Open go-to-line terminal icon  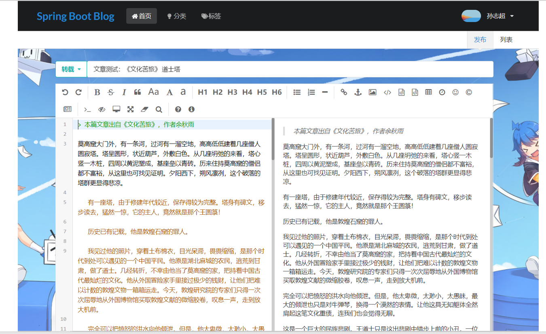coord(87,109)
